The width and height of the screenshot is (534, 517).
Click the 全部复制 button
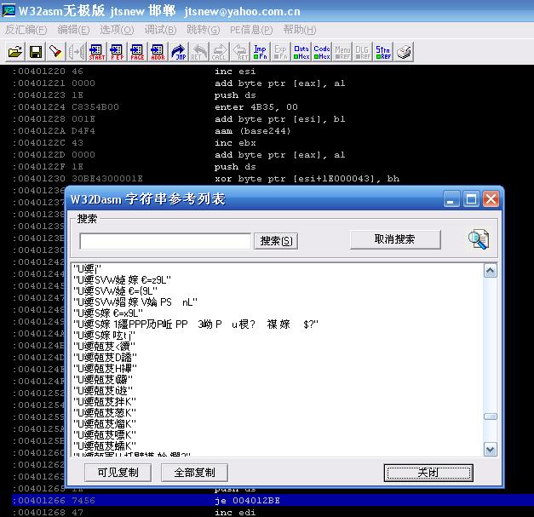[194, 473]
